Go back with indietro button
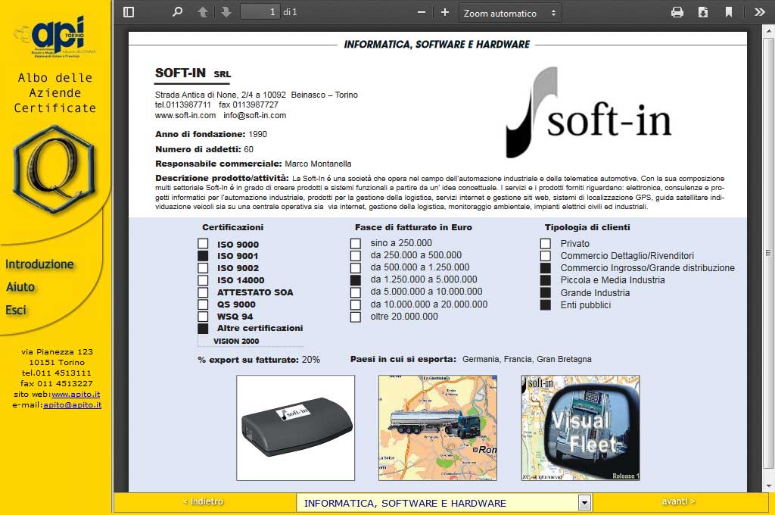This screenshot has height=515, width=775. 203,501
